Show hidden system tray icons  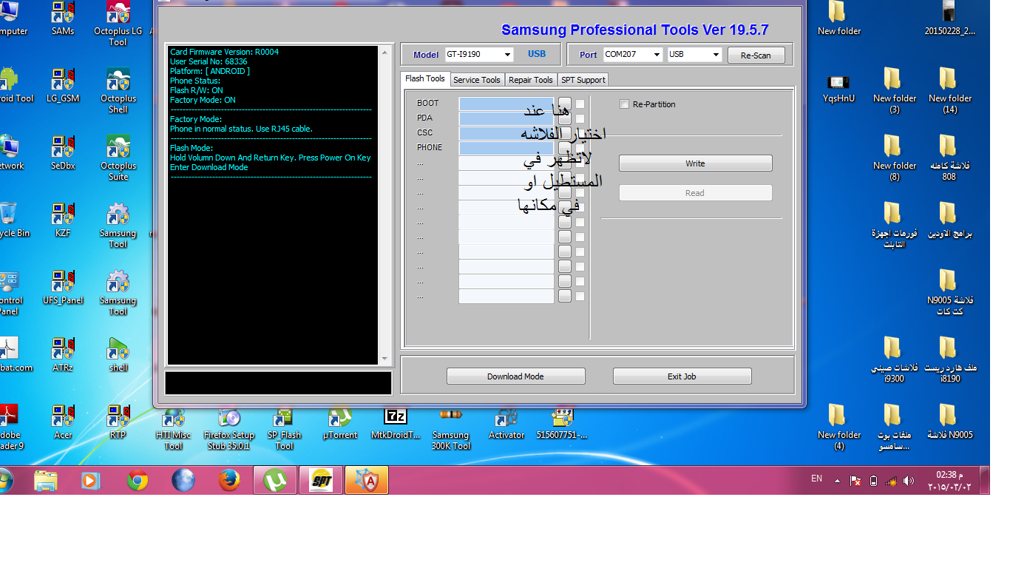point(838,481)
